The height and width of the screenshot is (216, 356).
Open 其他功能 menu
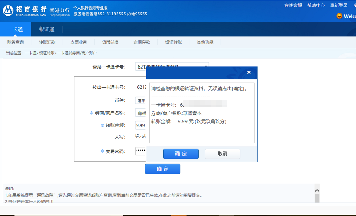tap(205, 42)
